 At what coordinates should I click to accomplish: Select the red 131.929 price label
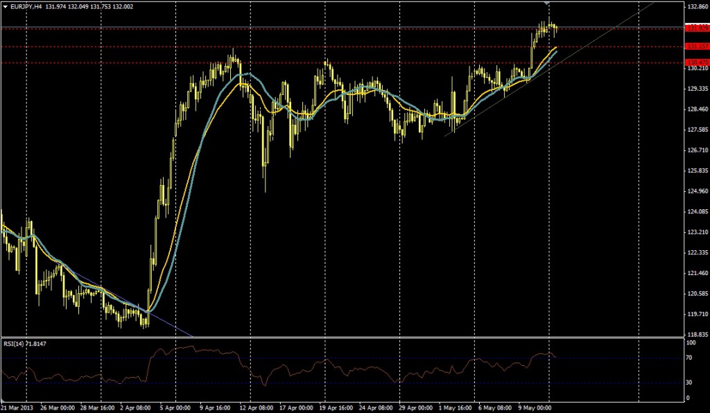695,28
